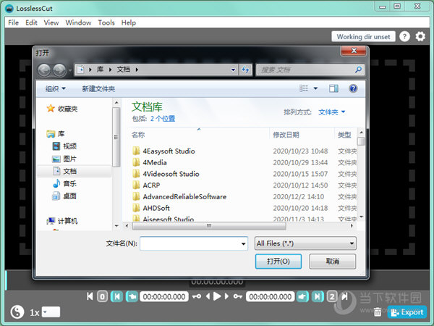The image size is (434, 326).
Task: Select 视频 videos library
Action: pos(64,146)
